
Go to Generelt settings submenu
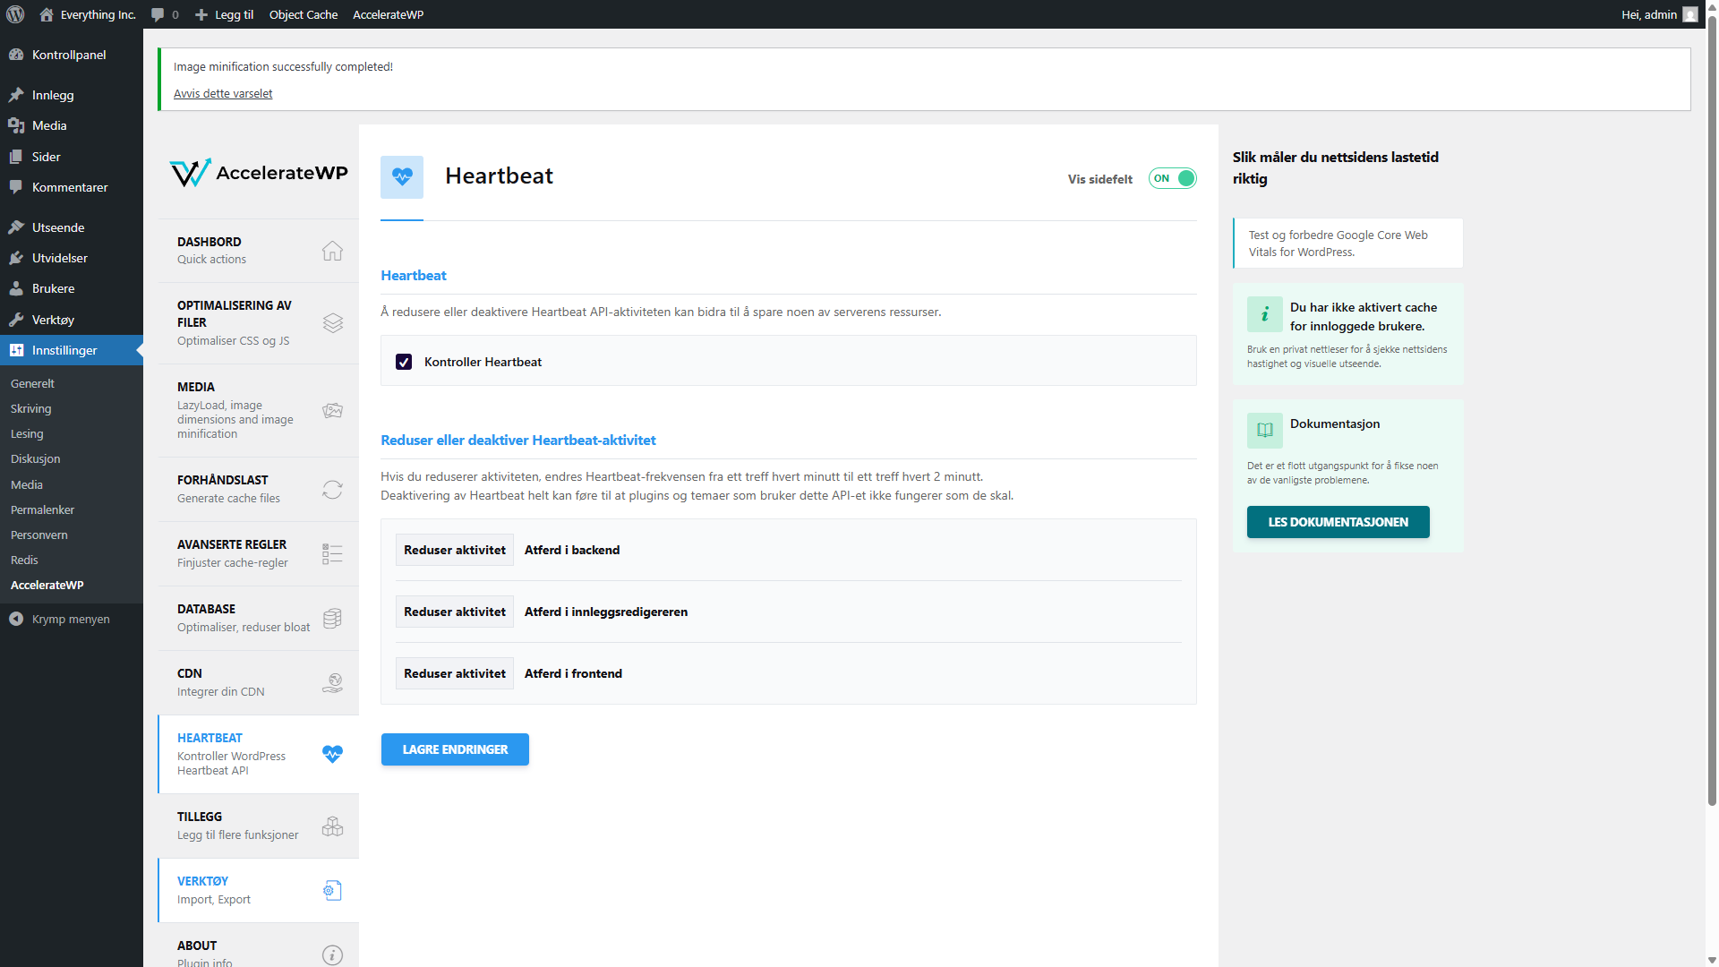click(32, 383)
